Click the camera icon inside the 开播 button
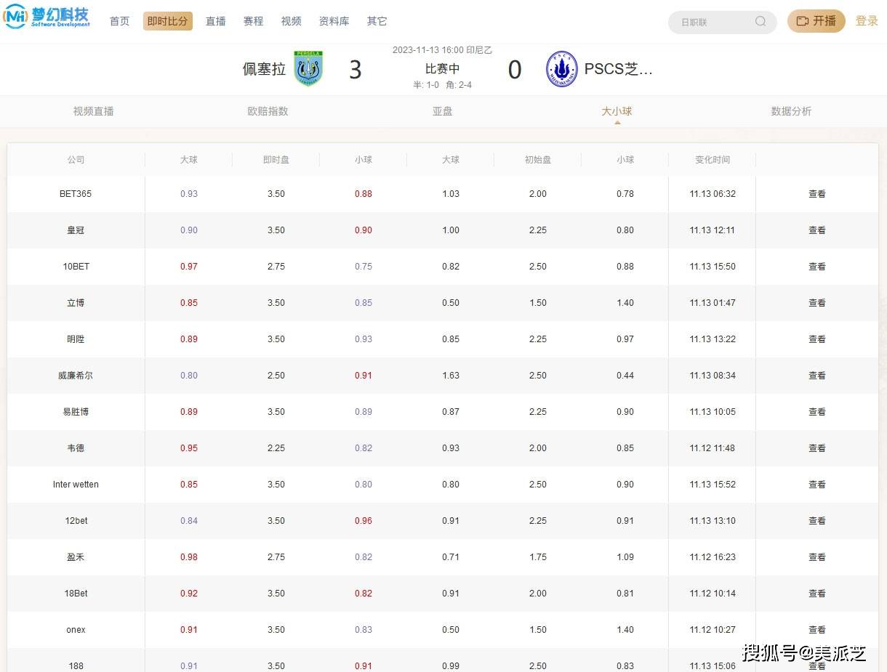Image resolution: width=887 pixels, height=672 pixels. [x=803, y=22]
